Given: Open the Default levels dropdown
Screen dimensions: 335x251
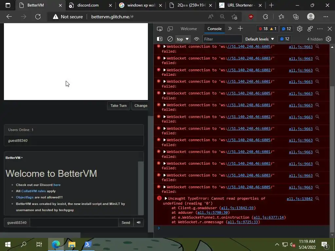Looking at the screenshot, I should pyautogui.click(x=259, y=39).
